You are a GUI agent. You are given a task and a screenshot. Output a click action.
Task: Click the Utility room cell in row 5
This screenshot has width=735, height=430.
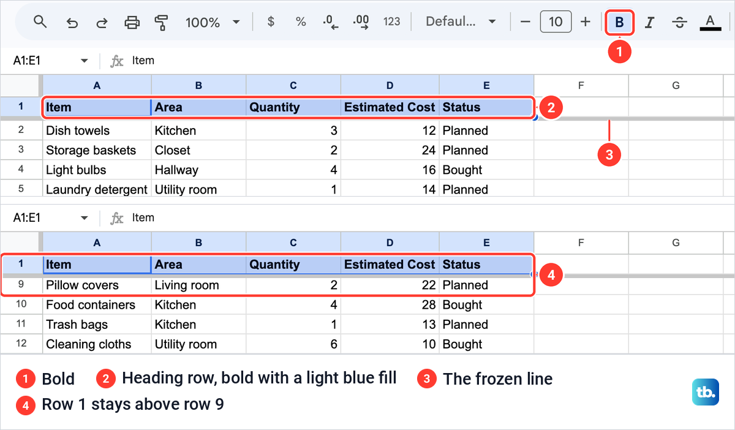tap(199, 189)
